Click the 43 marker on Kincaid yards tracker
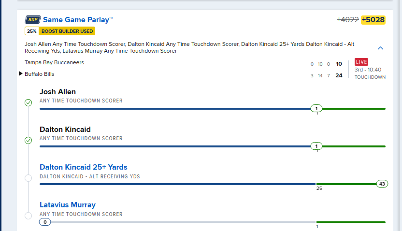Screen dimensions: 402x231 [382, 184]
